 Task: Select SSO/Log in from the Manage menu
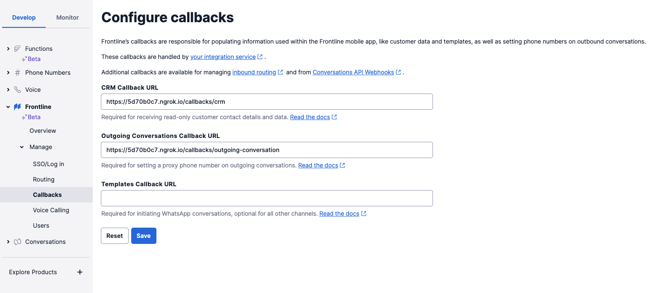[x=48, y=164]
